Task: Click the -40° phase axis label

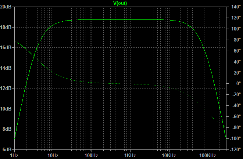Action: click(237, 106)
